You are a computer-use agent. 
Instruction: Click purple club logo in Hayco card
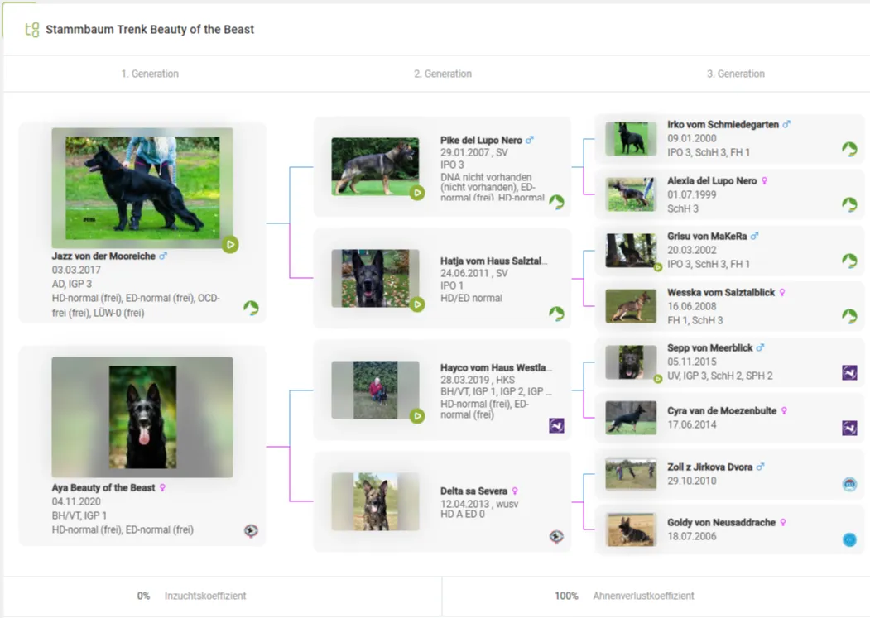[556, 425]
